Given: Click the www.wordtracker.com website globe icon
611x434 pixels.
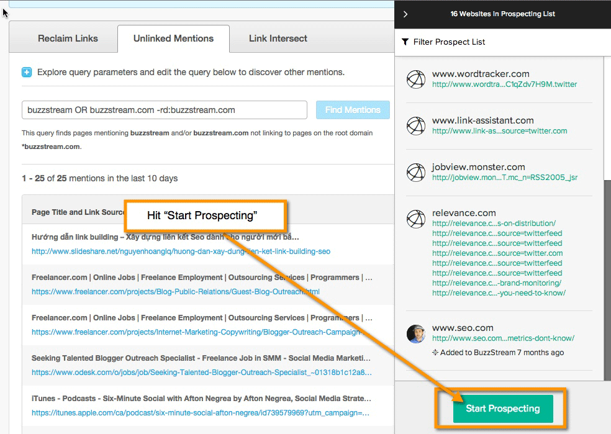Looking at the screenshot, I should [x=416, y=79].
